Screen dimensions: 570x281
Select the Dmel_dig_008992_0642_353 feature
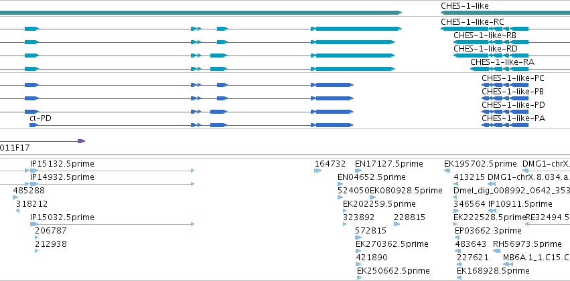coord(512,191)
